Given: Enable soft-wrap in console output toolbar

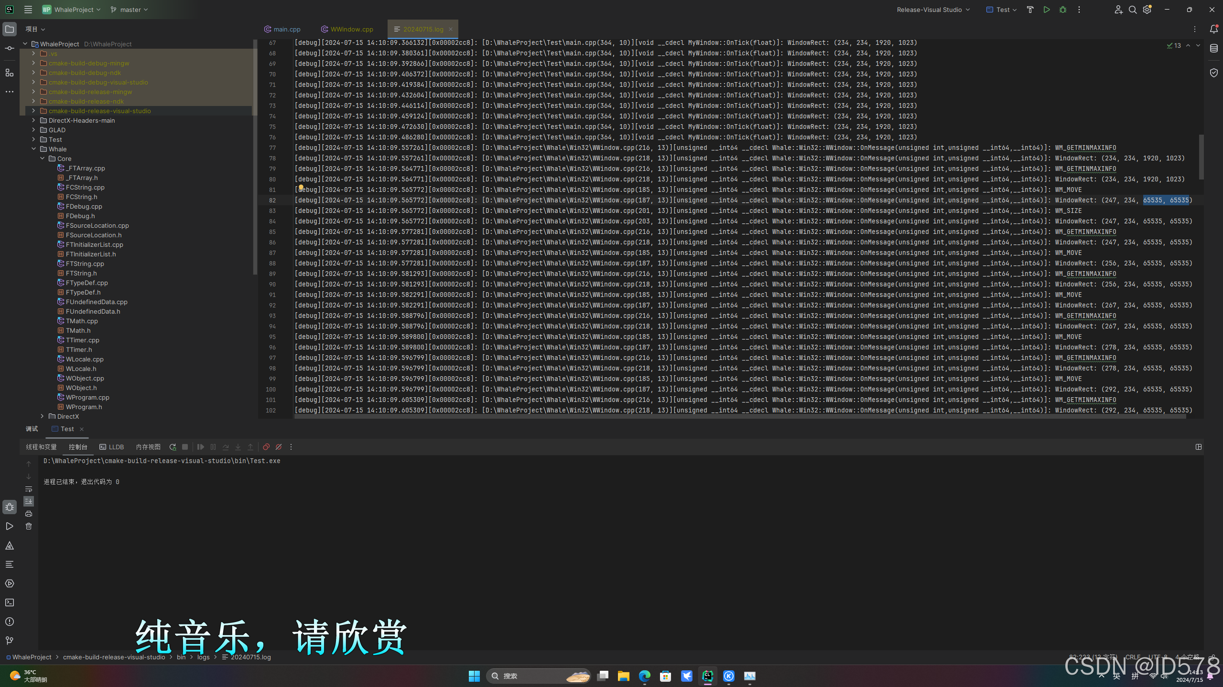Looking at the screenshot, I should click(x=29, y=488).
